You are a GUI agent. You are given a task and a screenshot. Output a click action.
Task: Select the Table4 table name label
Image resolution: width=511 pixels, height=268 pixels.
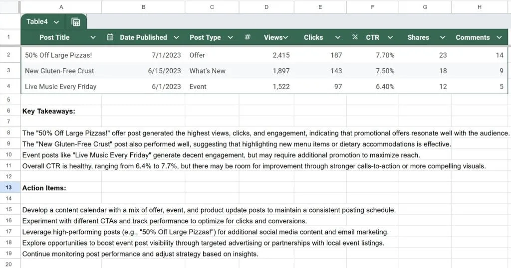37,21
